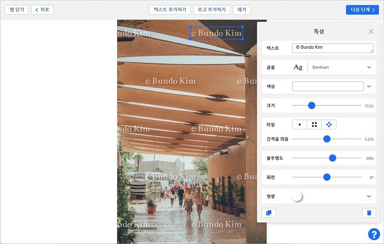The width and height of the screenshot is (384, 244).
Task: Delete watermark with trash icon
Action: pos(369,213)
